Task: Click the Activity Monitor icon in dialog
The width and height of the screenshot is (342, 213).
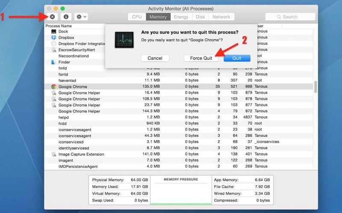Action: click(124, 40)
